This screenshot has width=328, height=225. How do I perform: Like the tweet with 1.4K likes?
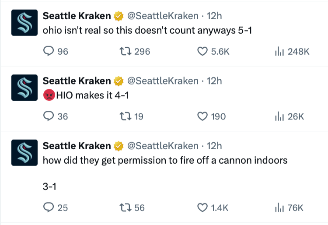coord(202,207)
